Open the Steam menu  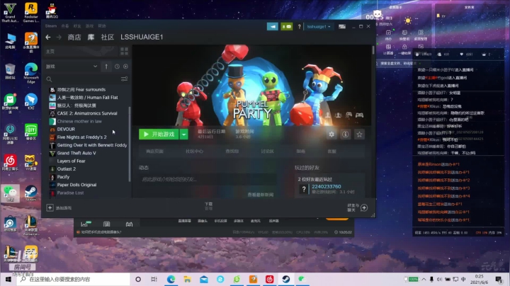point(51,26)
